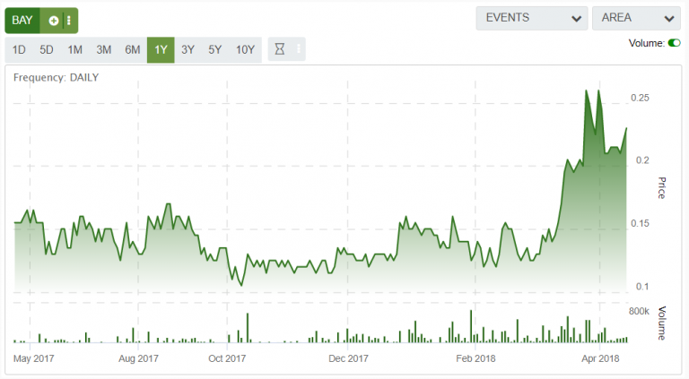Pick the 5Y time range

[215, 49]
